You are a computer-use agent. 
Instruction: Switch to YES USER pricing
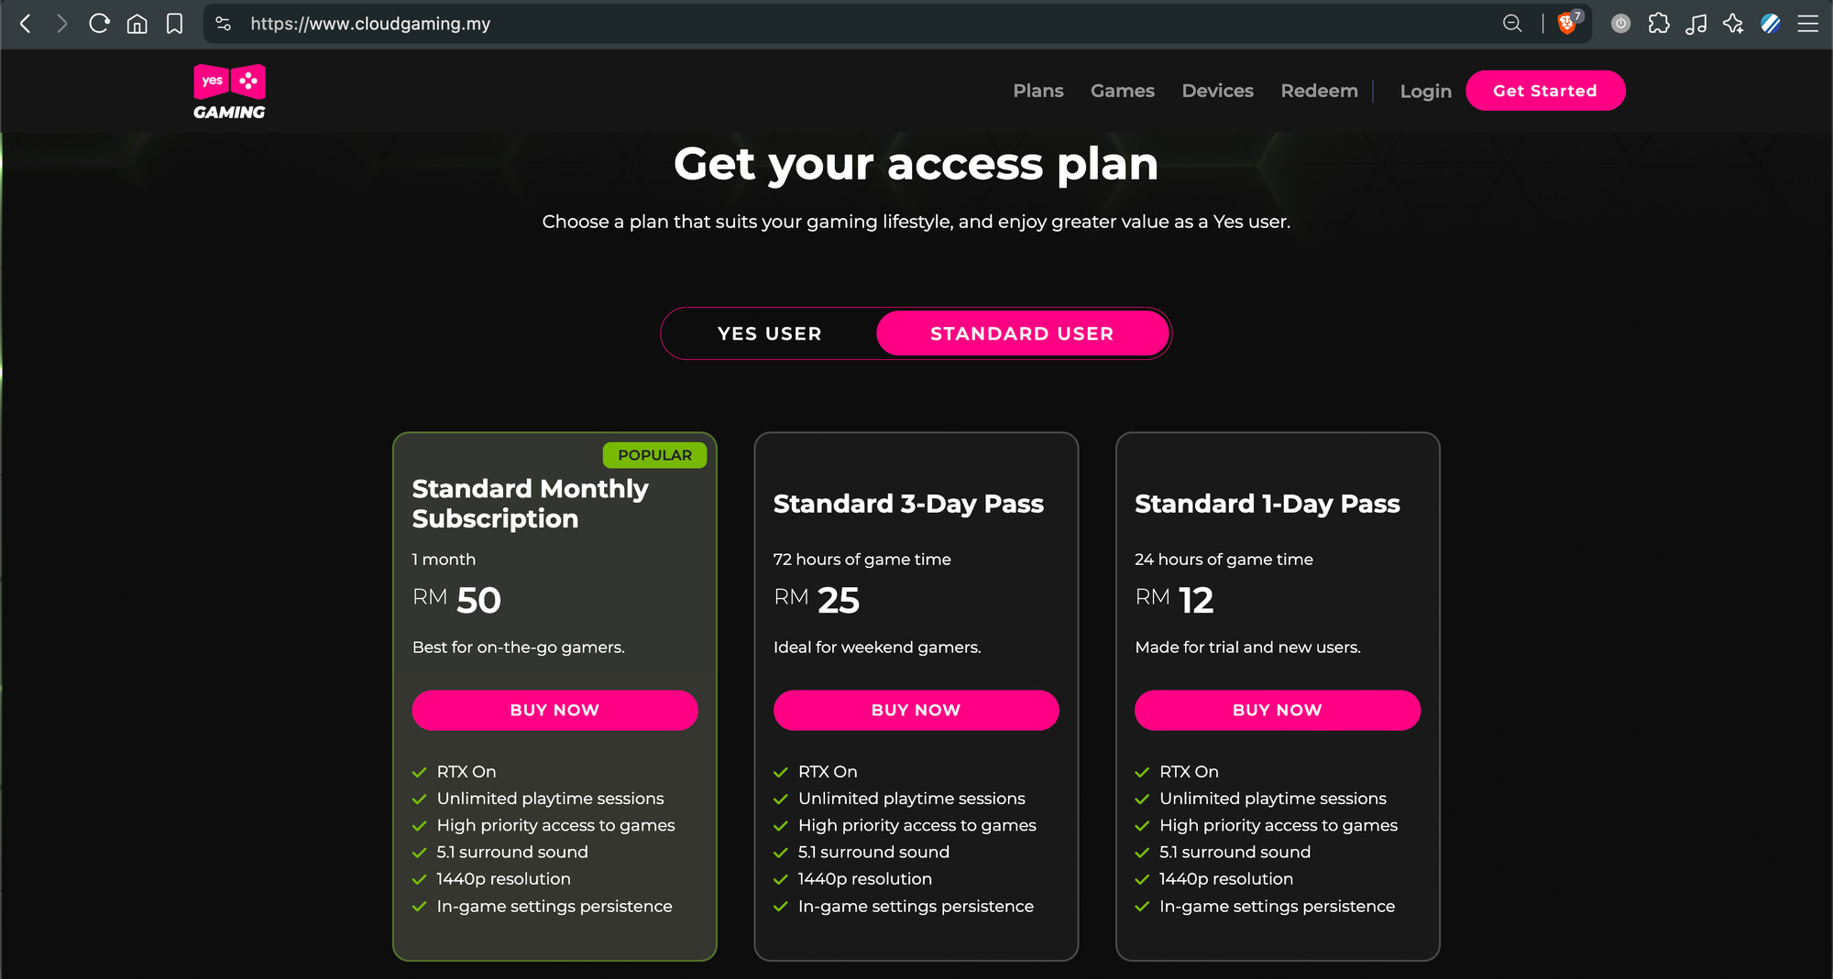(x=770, y=333)
